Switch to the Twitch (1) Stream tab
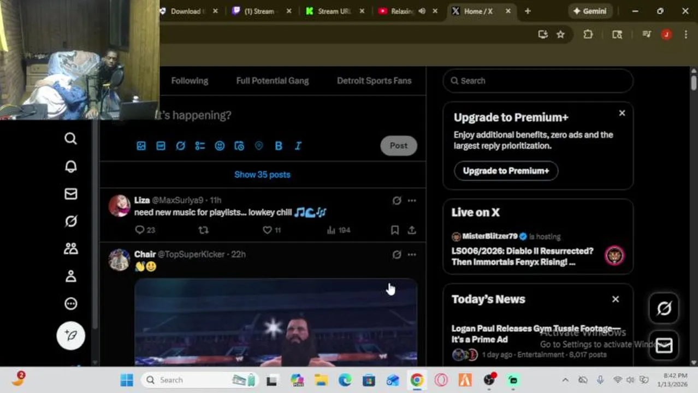This screenshot has width=698, height=393. 259,11
